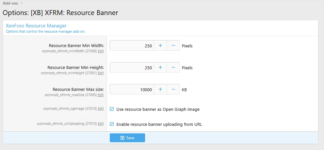The width and height of the screenshot is (324, 150).
Task: Open the Add-ons breadcrumb link
Action: tap(10, 3)
